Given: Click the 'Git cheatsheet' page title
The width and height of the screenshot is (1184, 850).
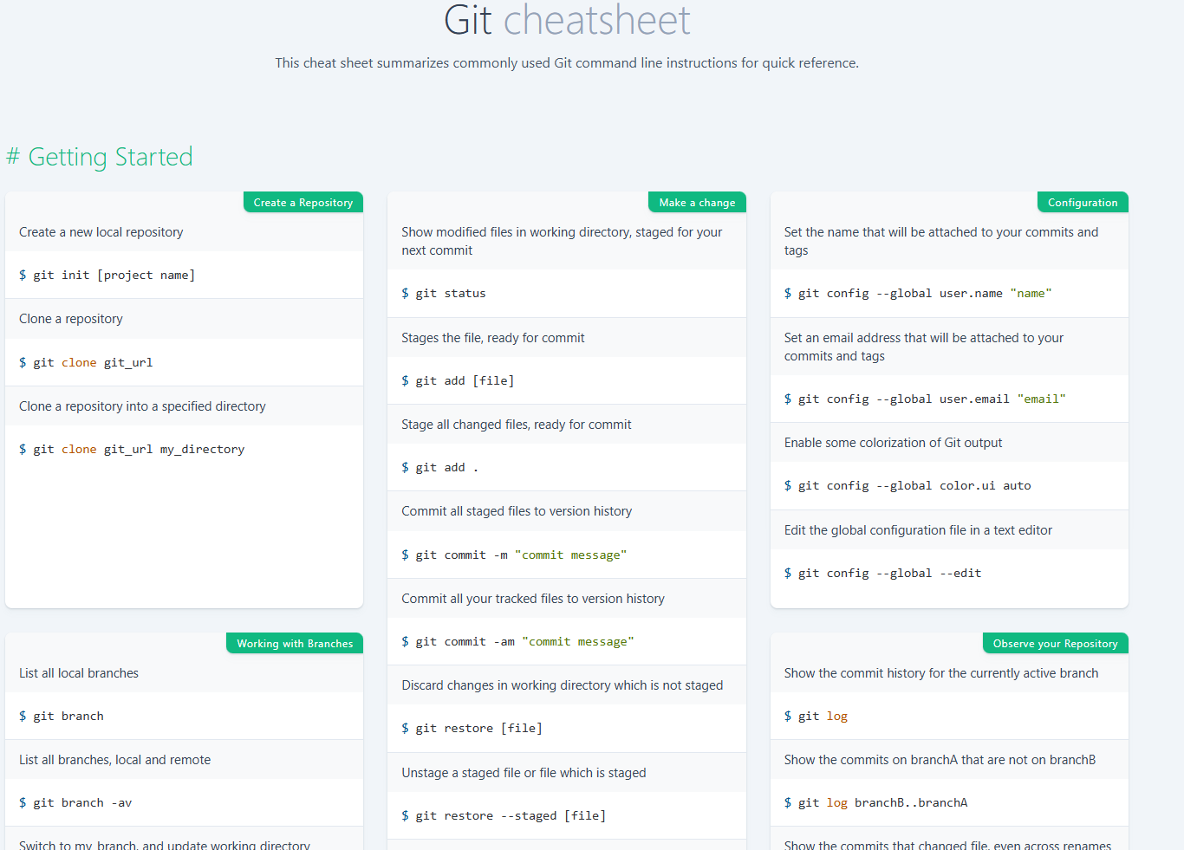Looking at the screenshot, I should pos(567,21).
